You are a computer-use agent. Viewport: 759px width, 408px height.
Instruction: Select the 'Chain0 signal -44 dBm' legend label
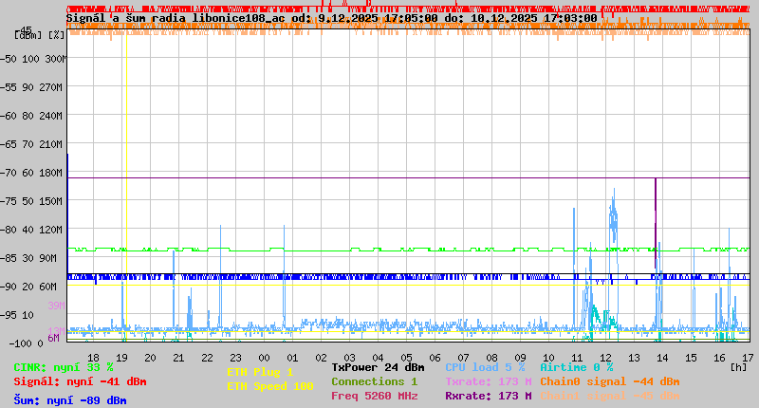tap(610, 381)
